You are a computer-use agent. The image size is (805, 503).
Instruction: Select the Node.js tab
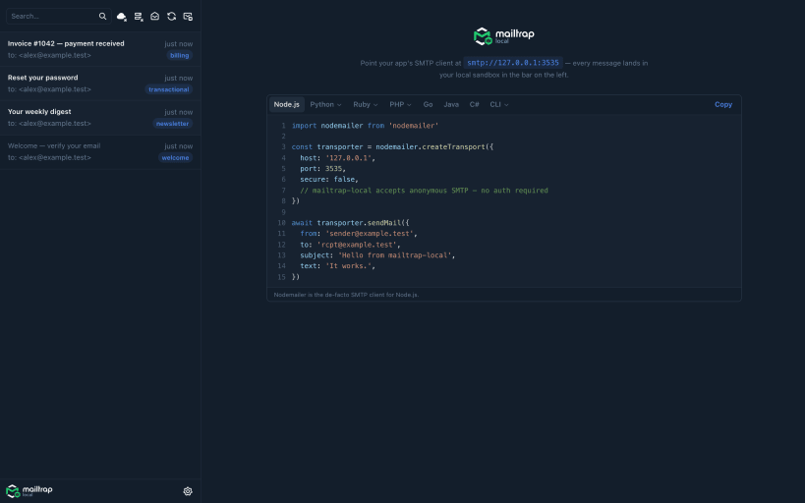286,104
